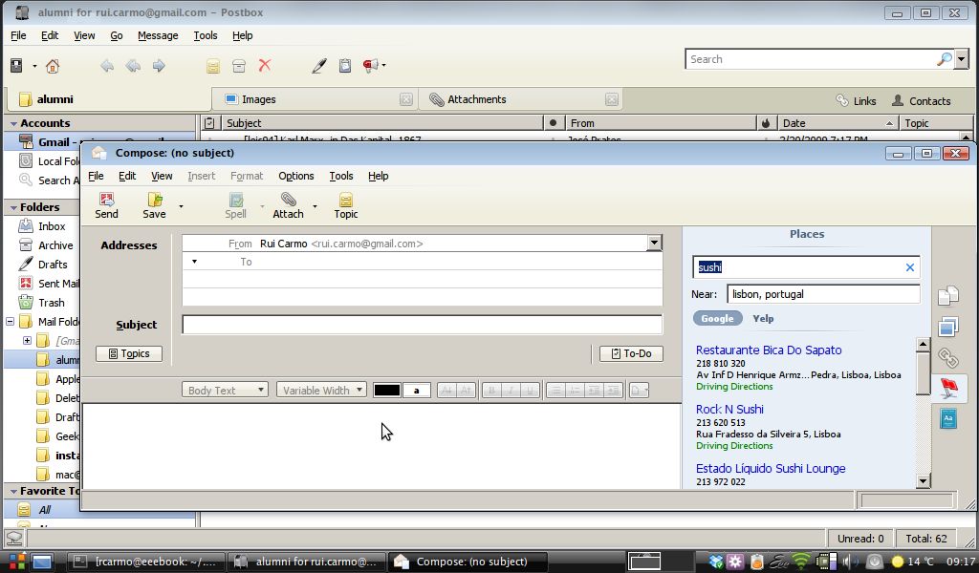Open the Links chain sidebar icon

(947, 358)
